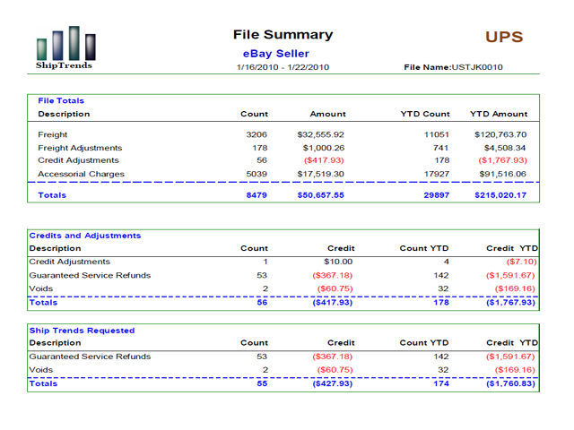
Task: Select the File Summary title
Action: (x=283, y=35)
